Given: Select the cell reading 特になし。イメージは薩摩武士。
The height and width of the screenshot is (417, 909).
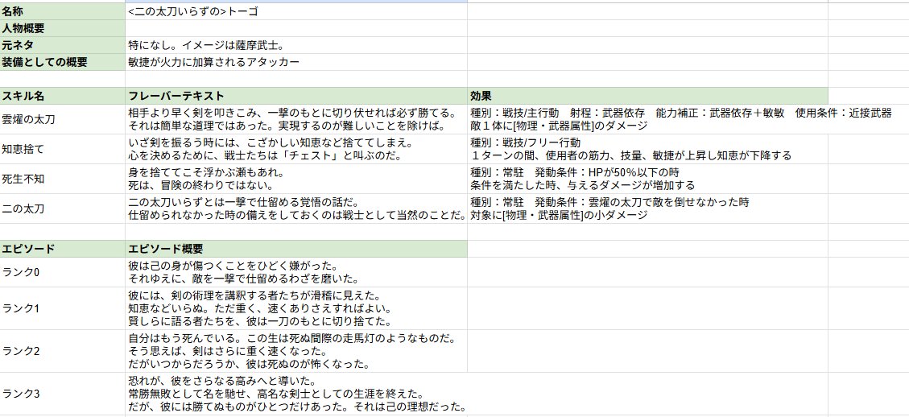Looking at the screenshot, I should tap(296, 45).
